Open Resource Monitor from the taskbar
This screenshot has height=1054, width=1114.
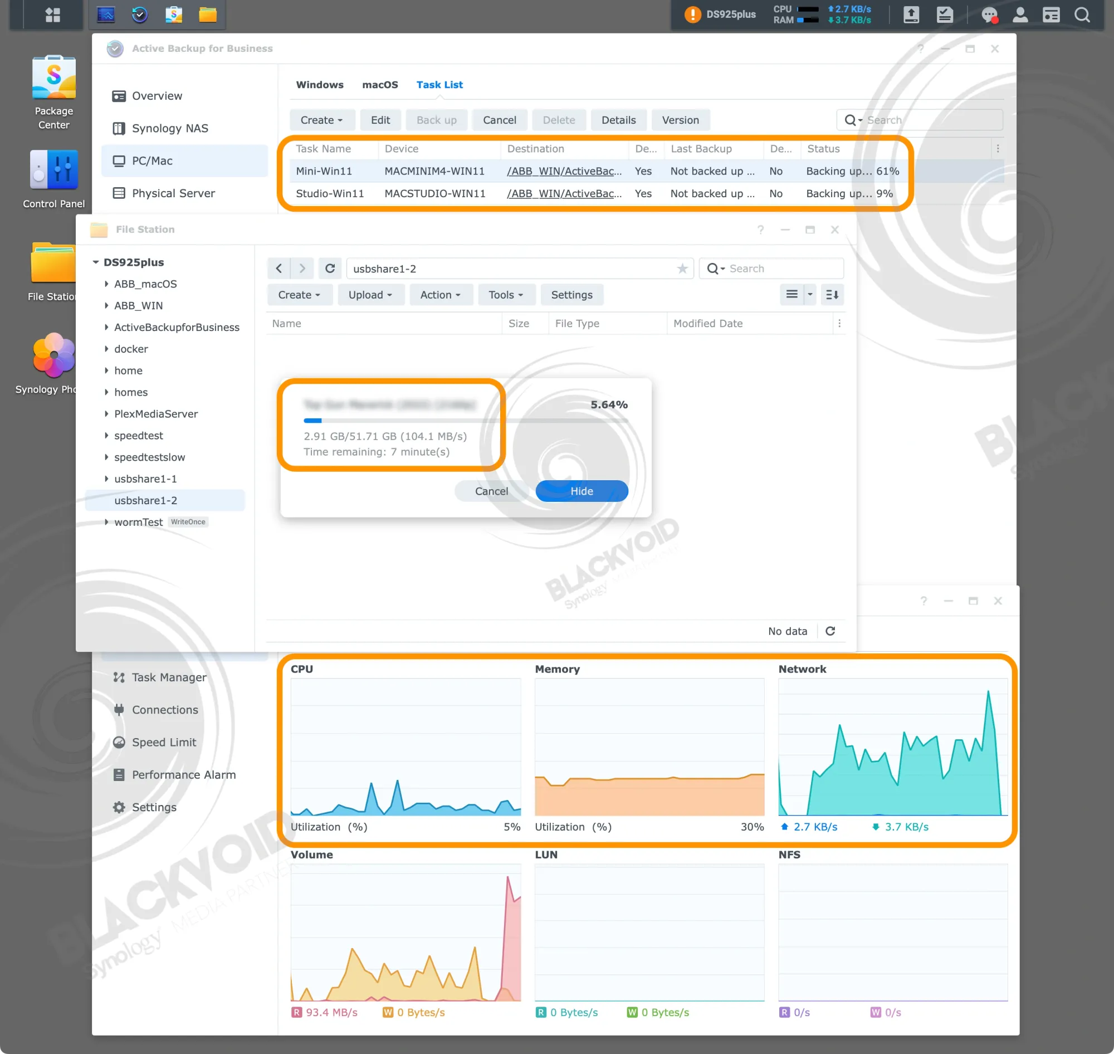[106, 14]
